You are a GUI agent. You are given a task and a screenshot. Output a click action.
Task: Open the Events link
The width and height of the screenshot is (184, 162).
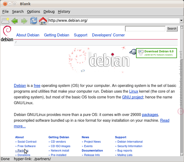click(88, 146)
